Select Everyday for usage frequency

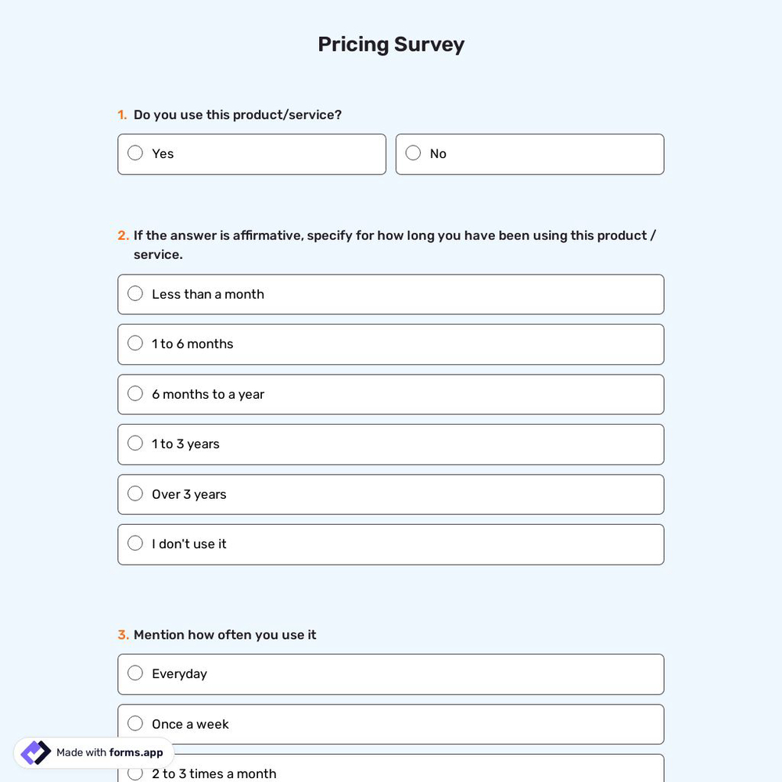tap(135, 673)
